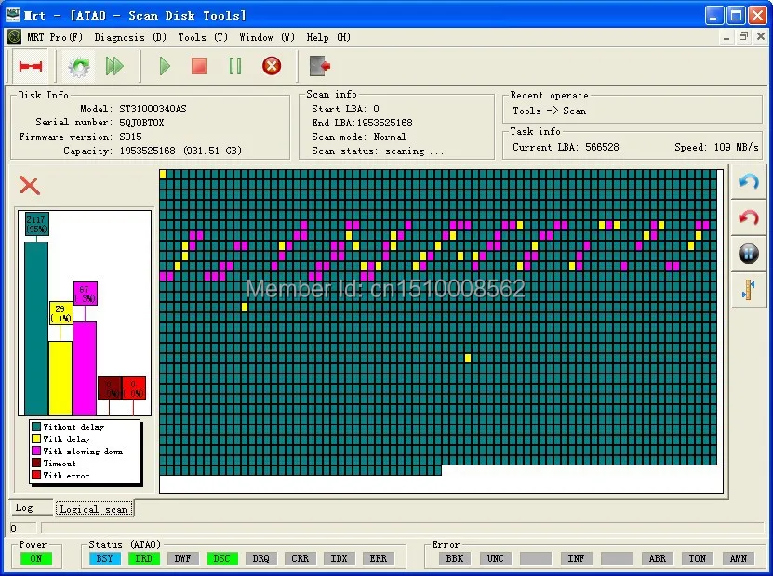Screen dimensions: 773x576
Task: Click the UNC error indicator
Action: point(495,558)
